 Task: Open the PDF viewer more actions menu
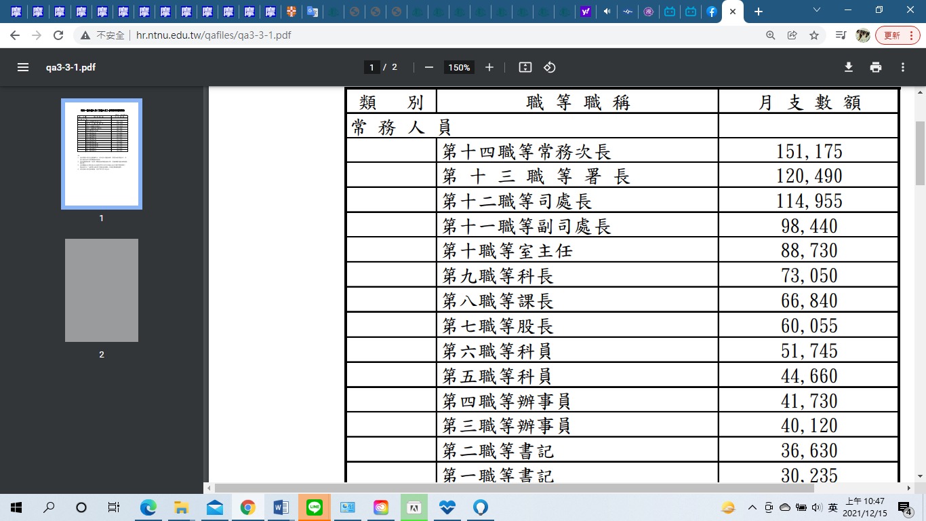pos(903,67)
